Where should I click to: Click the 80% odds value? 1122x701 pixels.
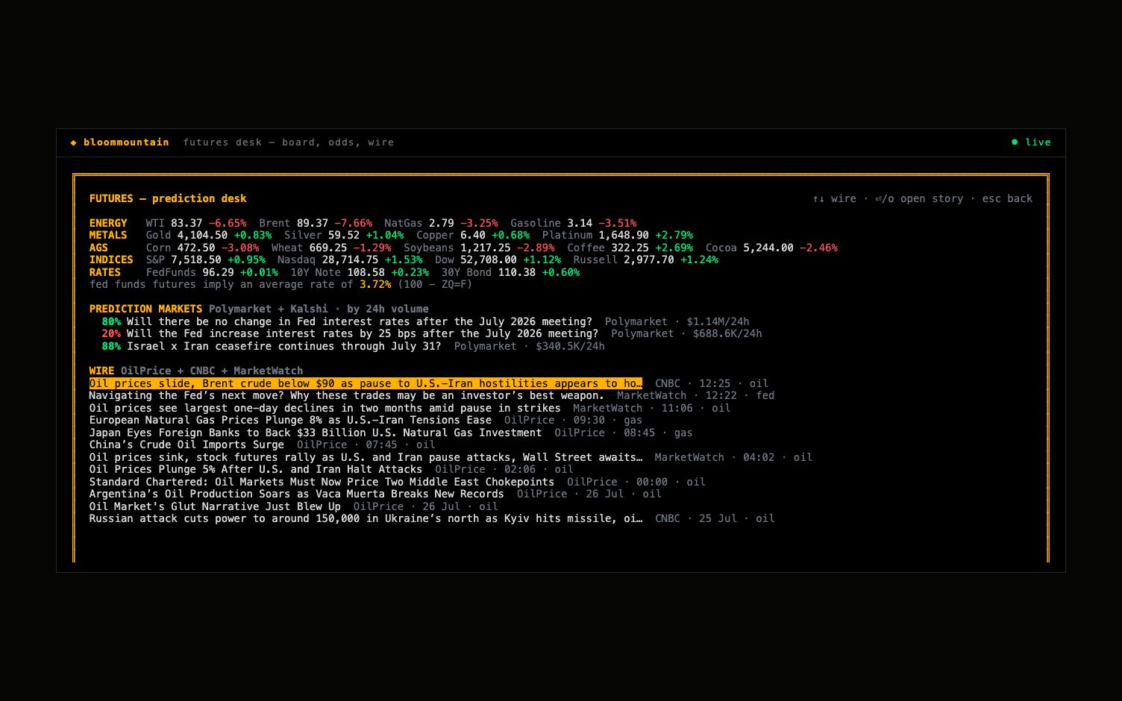[111, 321]
